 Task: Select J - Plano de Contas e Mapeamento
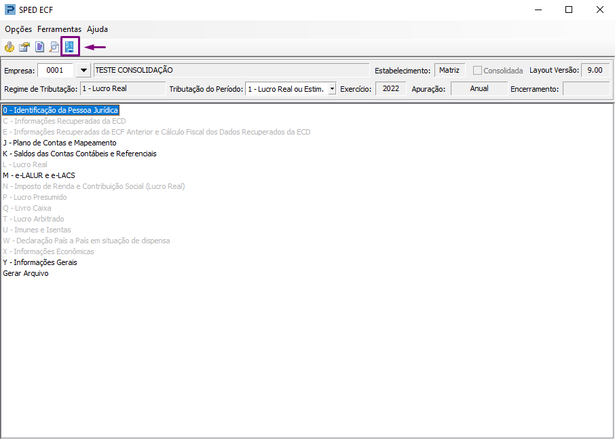click(60, 143)
